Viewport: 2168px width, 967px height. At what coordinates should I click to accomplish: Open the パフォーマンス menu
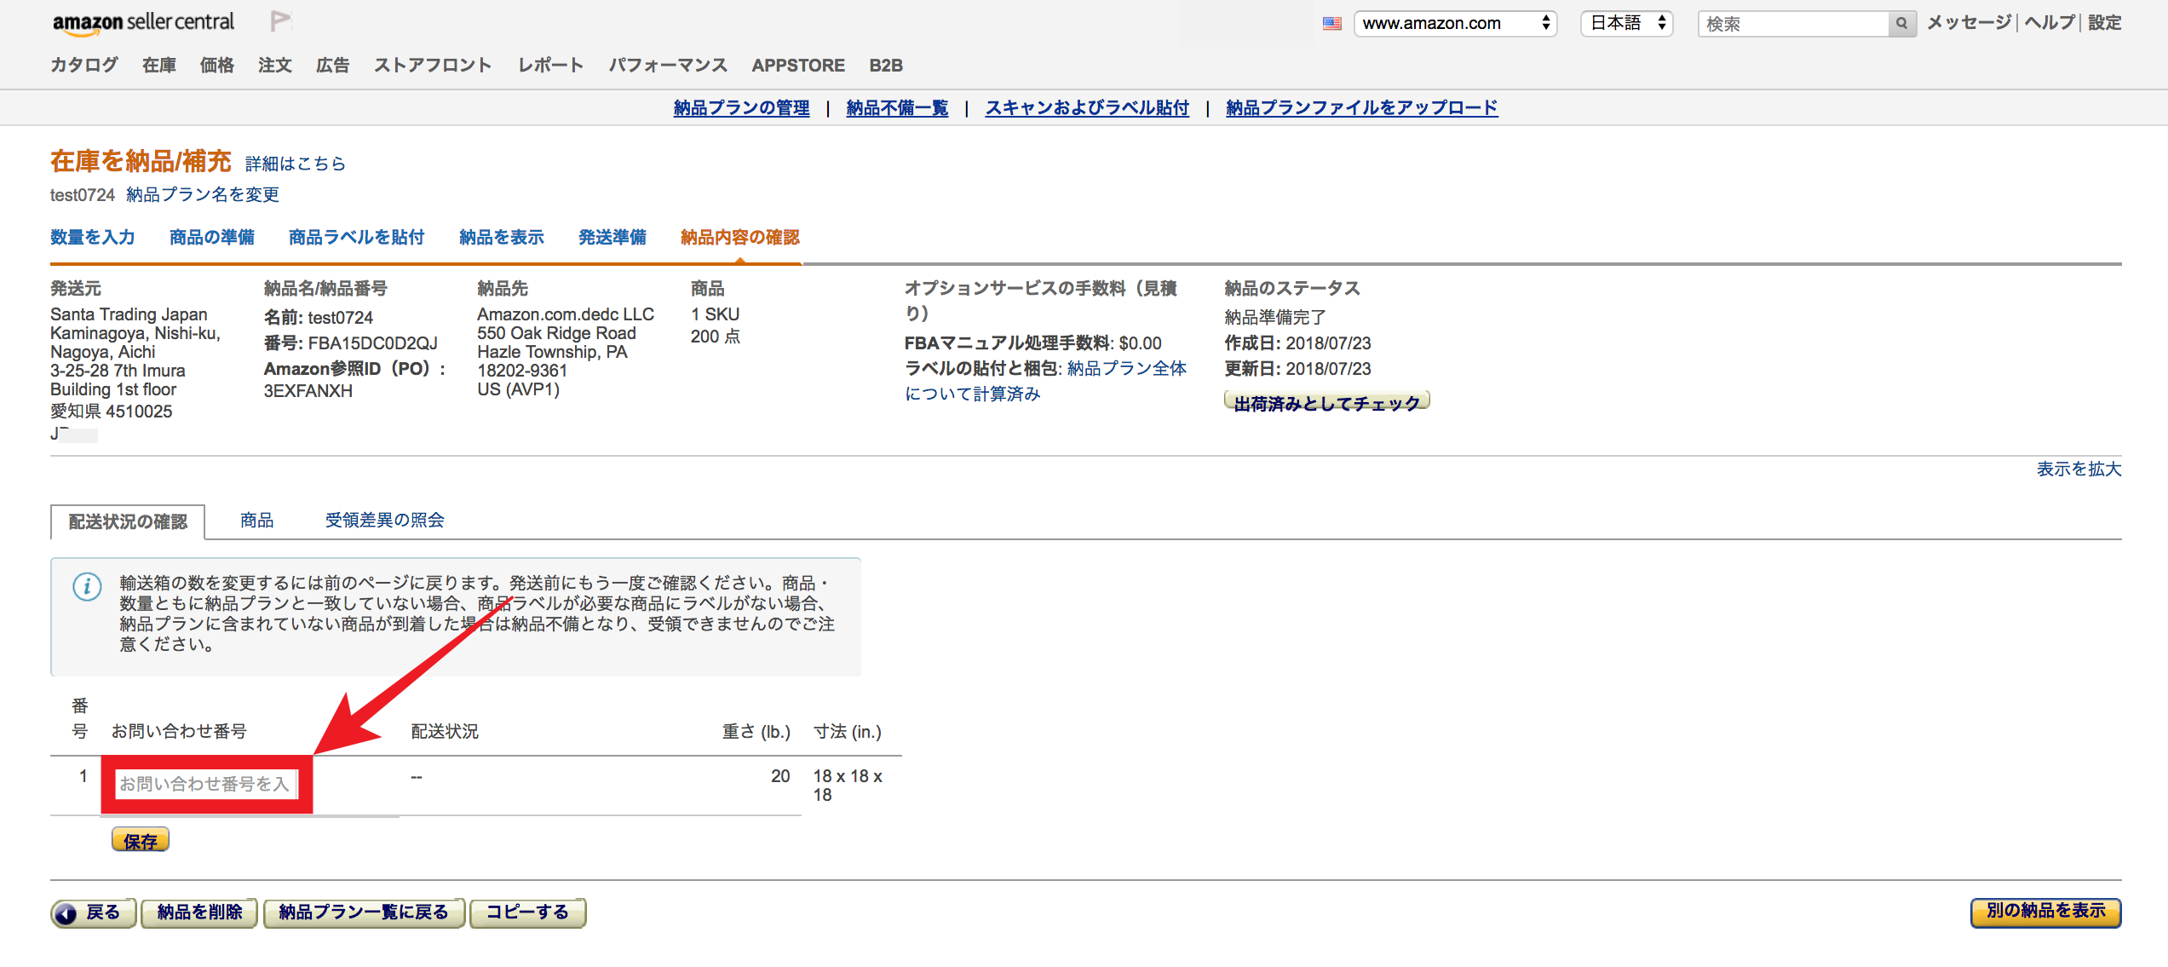(x=668, y=66)
